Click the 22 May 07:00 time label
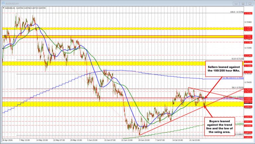Image resolution: width=255 pixels, height=144 pixels. (59, 140)
